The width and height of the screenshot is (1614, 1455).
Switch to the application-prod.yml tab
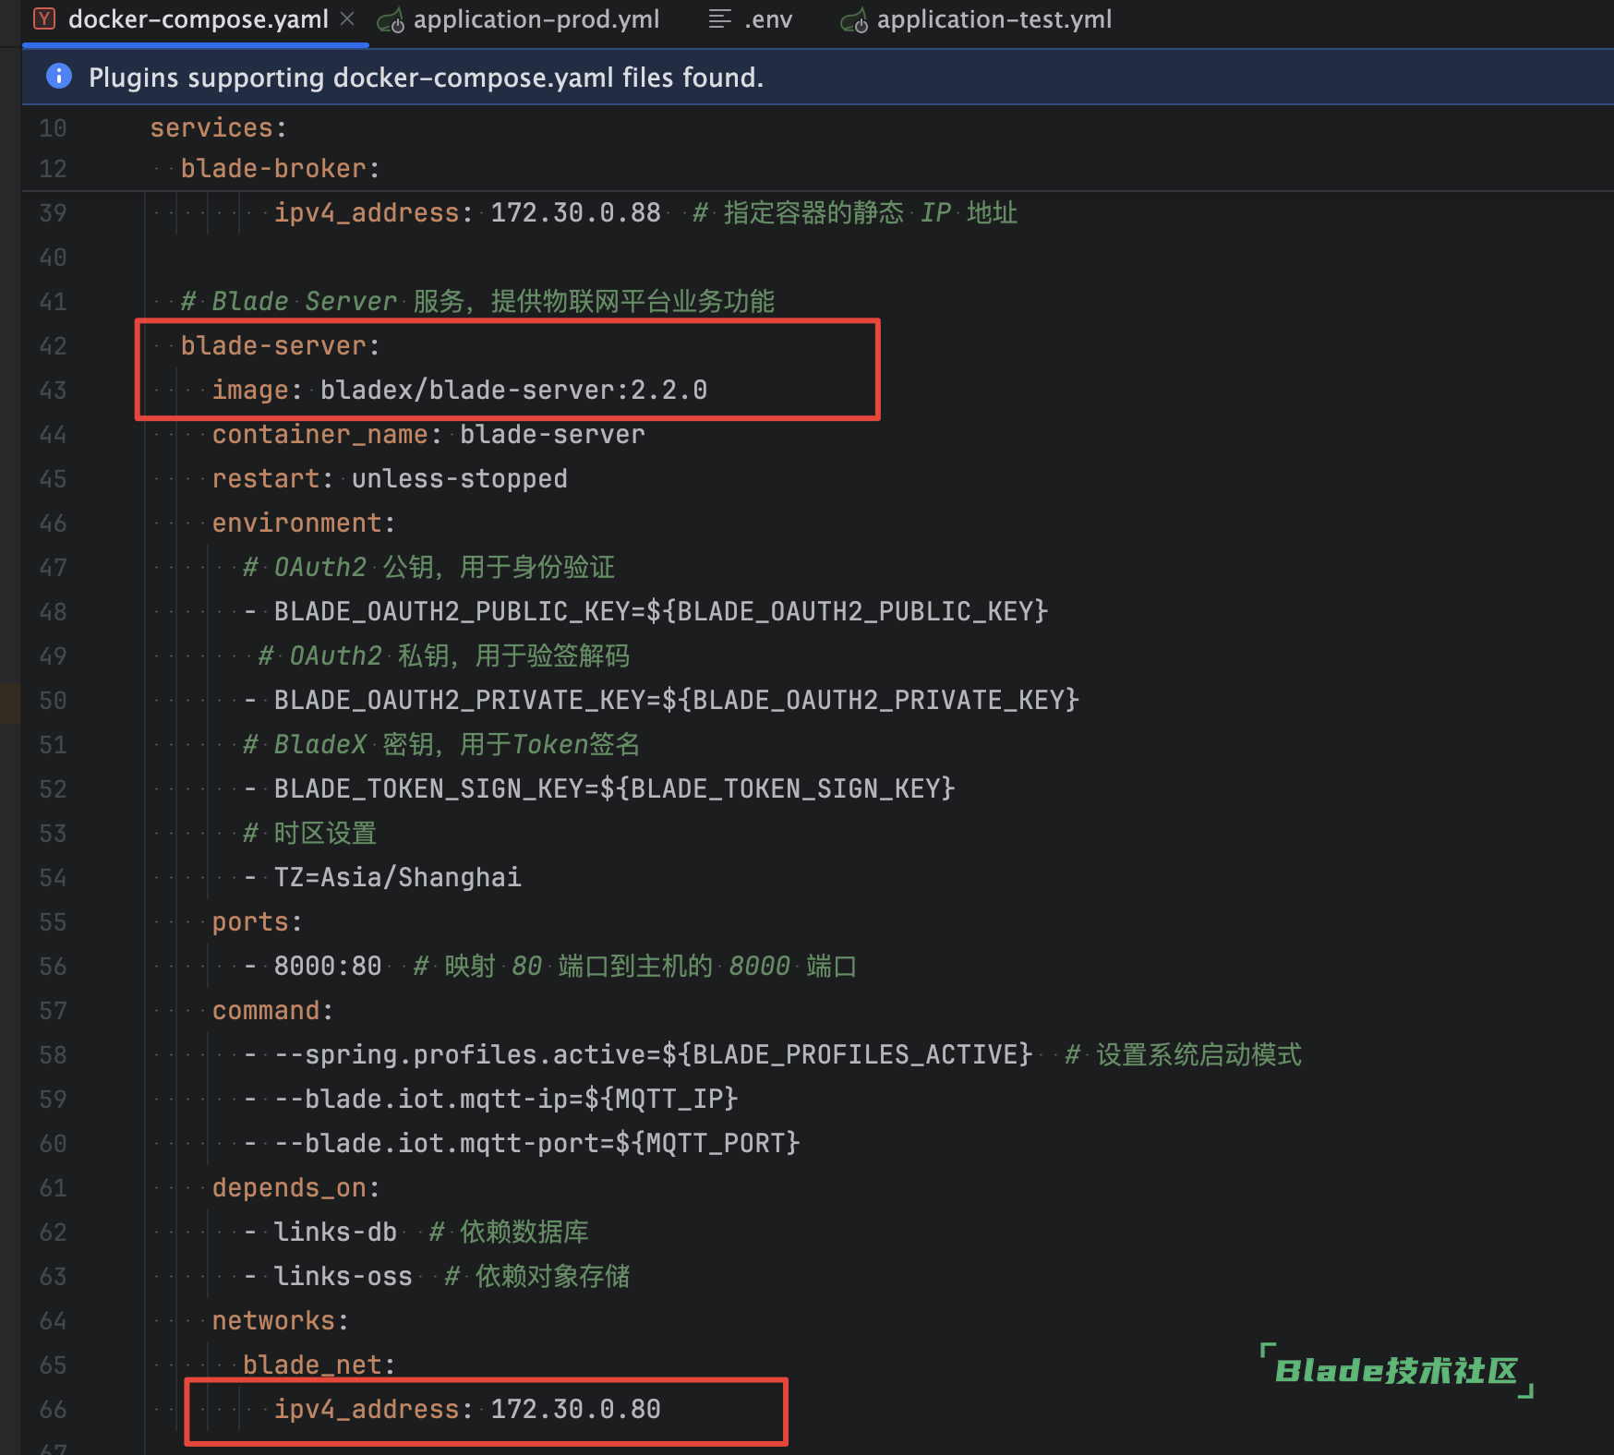[536, 19]
